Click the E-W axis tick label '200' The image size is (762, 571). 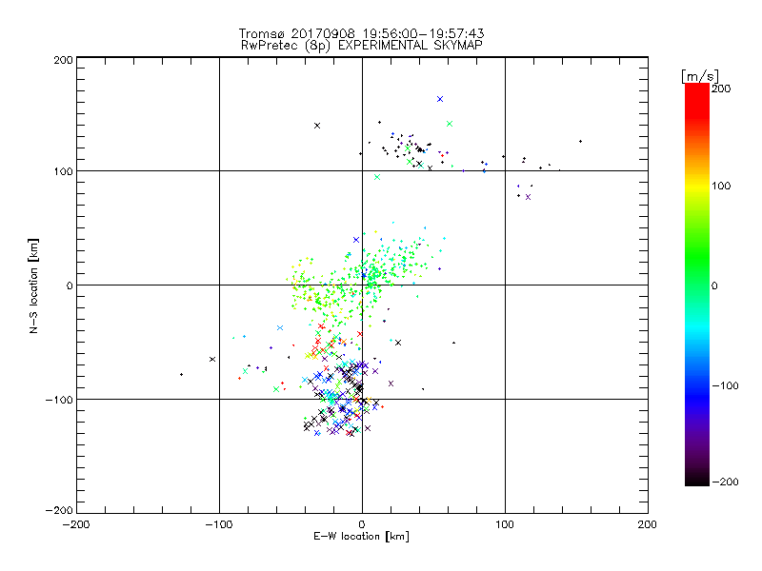tap(648, 524)
